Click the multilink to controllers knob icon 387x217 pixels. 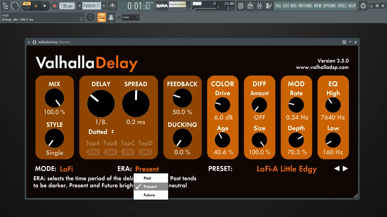pyautogui.click(x=111, y=18)
